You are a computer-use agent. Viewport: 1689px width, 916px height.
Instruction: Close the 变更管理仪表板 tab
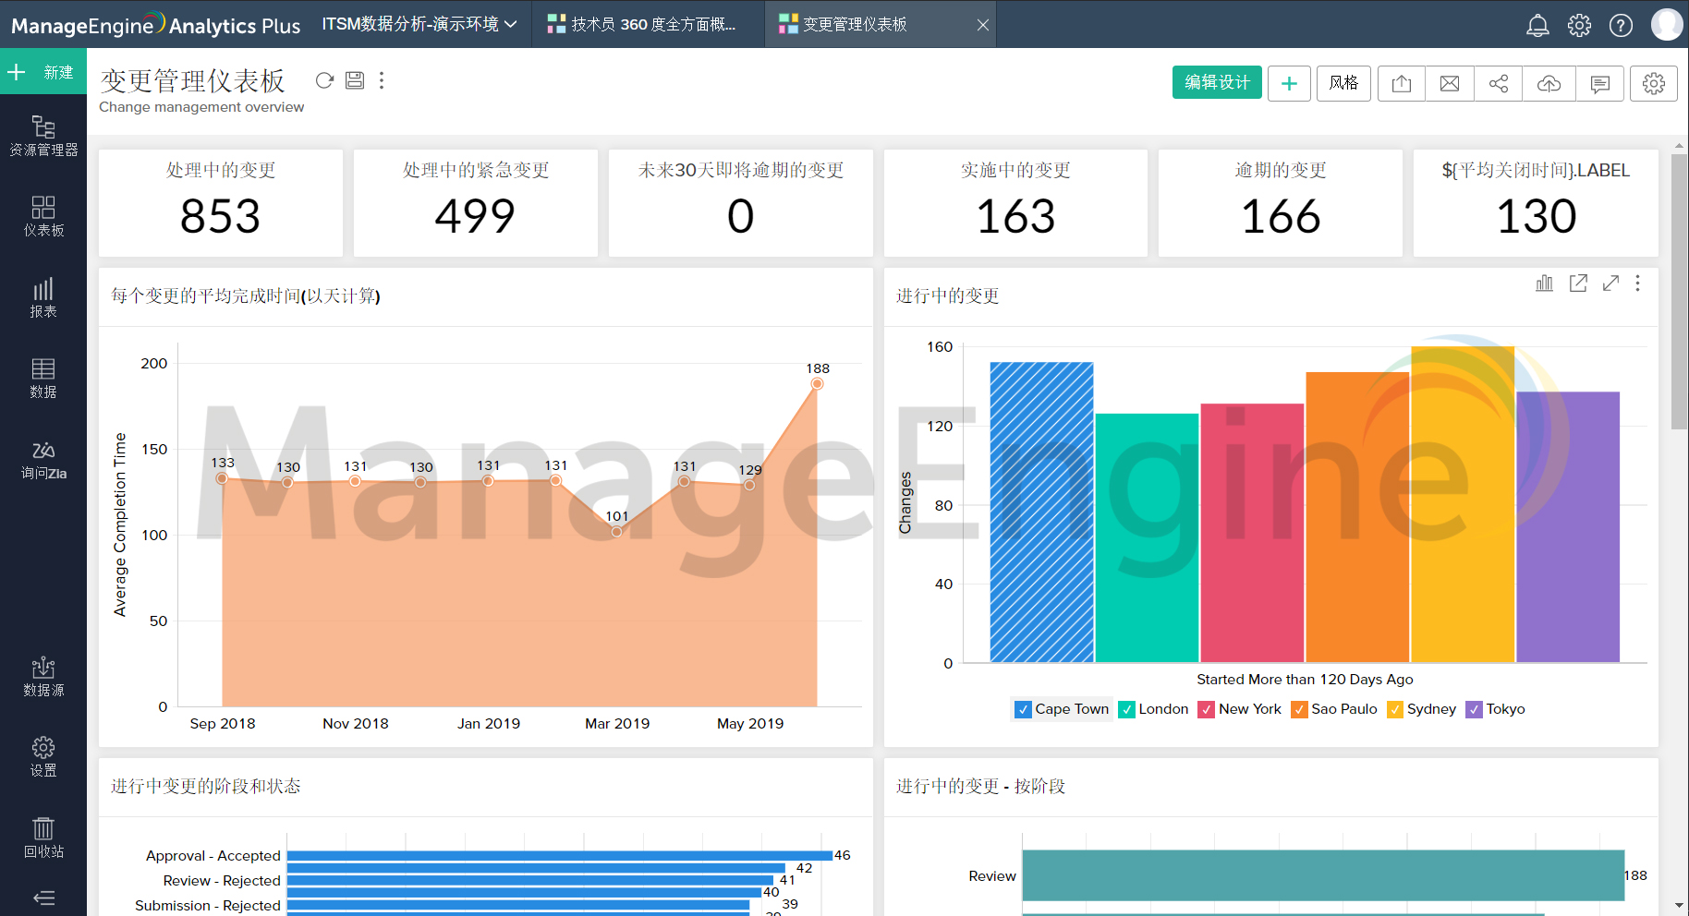[983, 25]
